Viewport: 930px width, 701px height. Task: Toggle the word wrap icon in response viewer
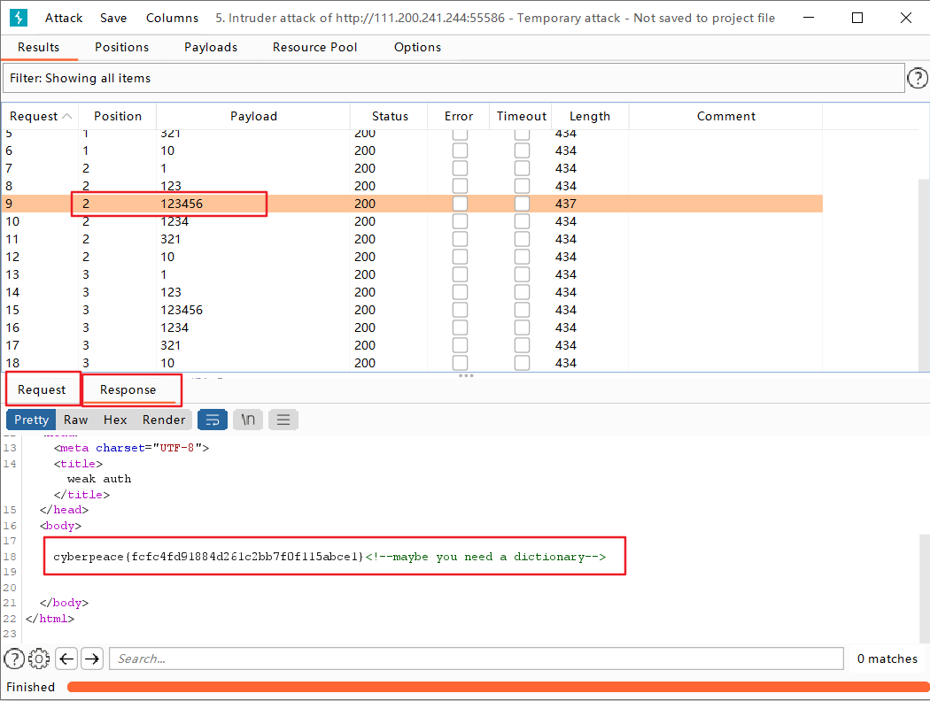click(x=213, y=420)
